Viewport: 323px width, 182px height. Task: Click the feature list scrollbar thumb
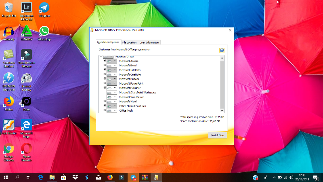coord(222,85)
